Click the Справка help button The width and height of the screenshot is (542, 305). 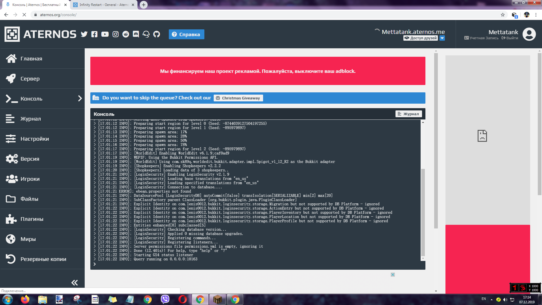pos(187,34)
